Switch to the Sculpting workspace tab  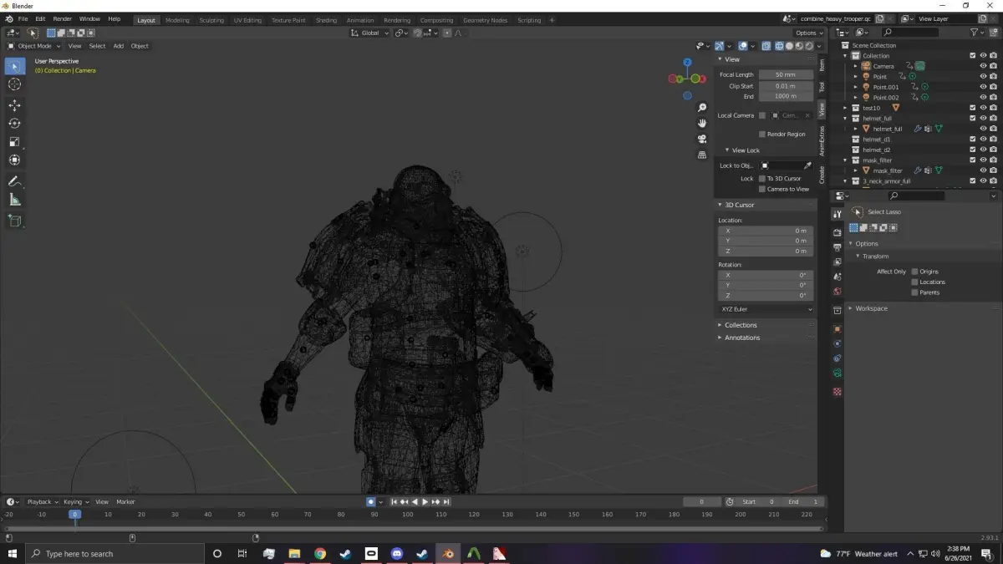click(211, 20)
